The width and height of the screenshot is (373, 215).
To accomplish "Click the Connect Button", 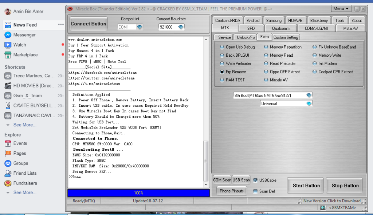I will coord(88,24).
